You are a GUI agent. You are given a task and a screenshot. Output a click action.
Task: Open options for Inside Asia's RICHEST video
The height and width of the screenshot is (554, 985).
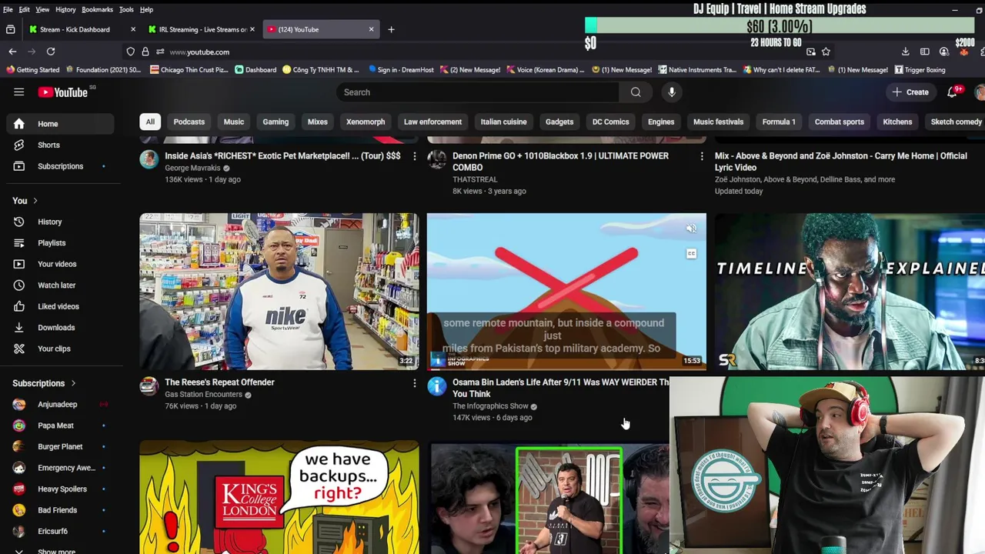click(414, 156)
